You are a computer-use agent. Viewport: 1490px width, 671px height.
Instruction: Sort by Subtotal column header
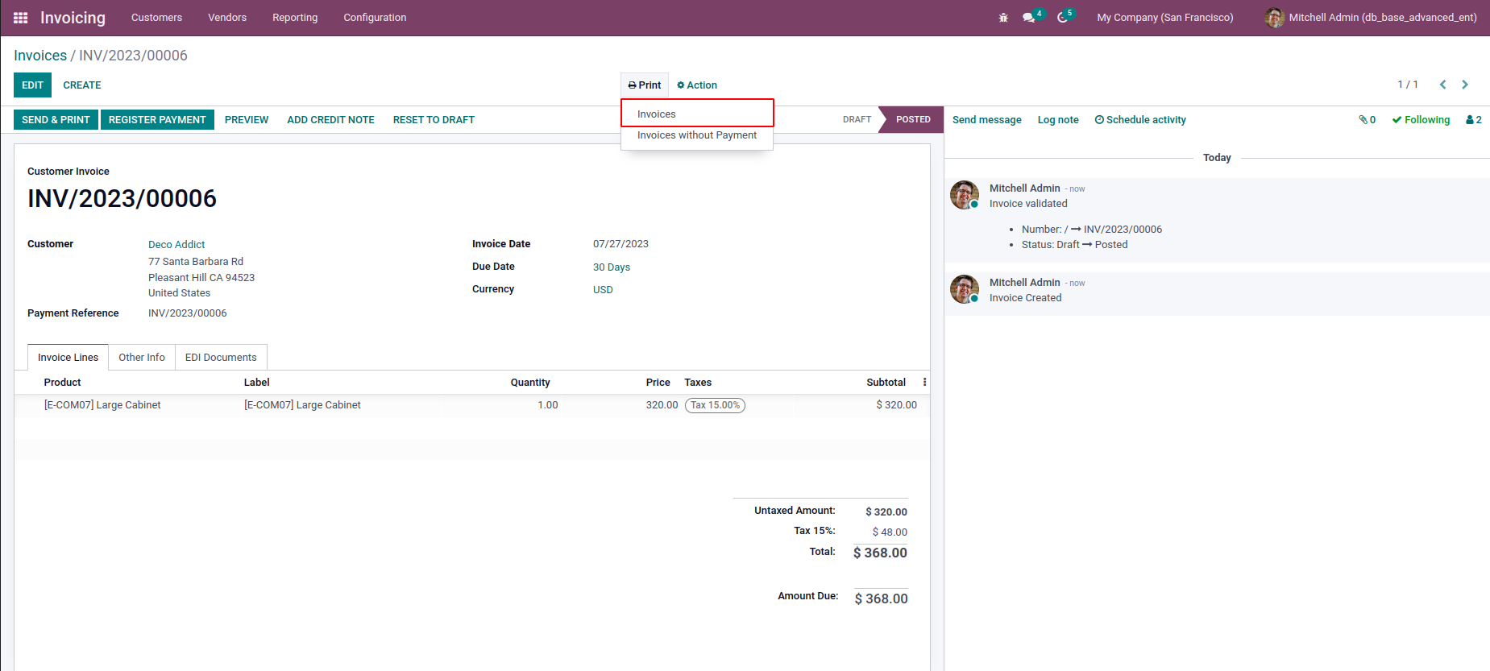click(886, 383)
